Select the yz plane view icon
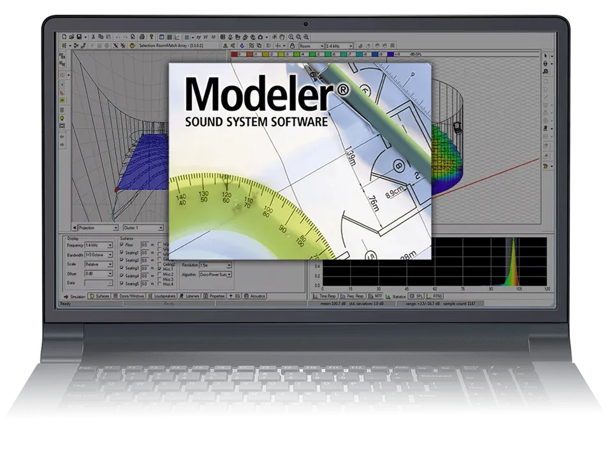Viewport: 612px width, 459px height. pyautogui.click(x=206, y=37)
